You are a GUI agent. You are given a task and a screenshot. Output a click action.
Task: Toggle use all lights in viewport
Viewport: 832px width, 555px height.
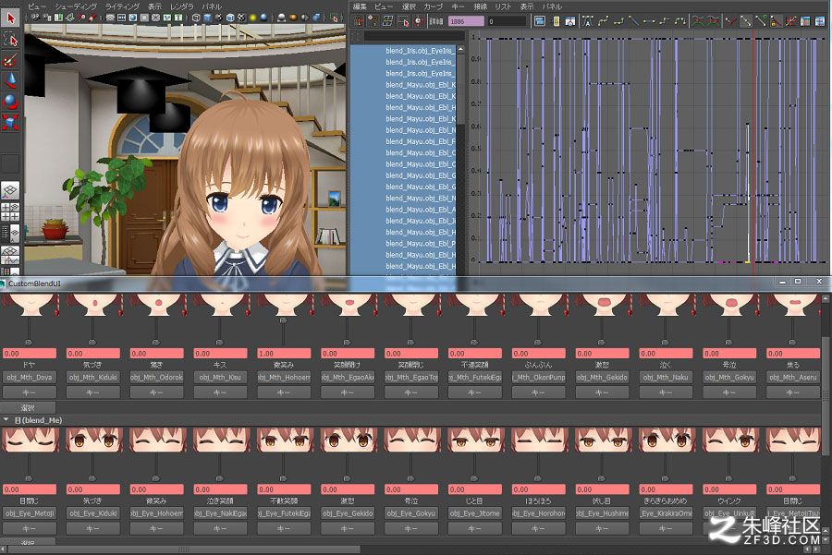tap(252, 18)
